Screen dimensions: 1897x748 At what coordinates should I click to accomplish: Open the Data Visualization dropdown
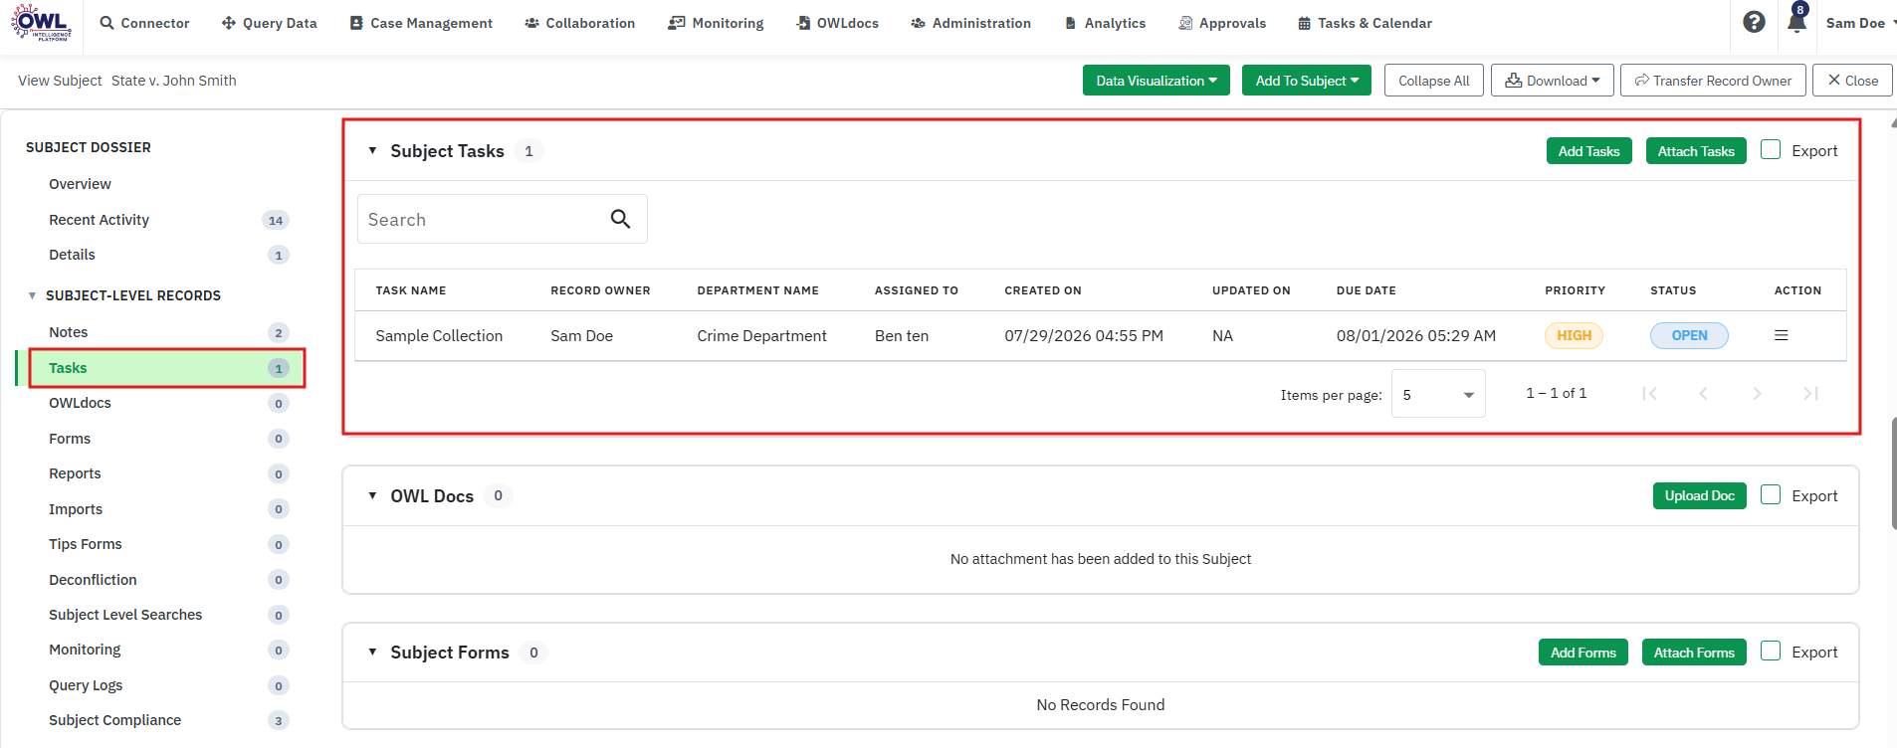pyautogui.click(x=1157, y=81)
